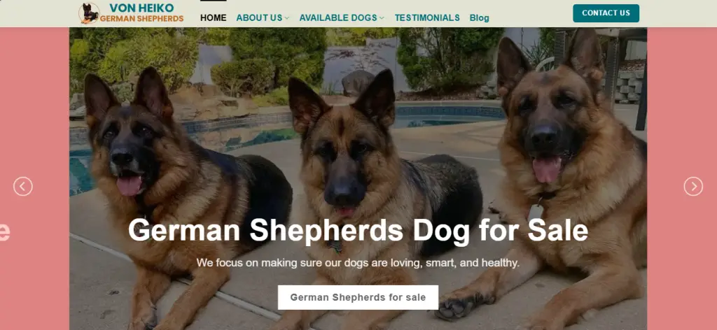This screenshot has width=717, height=330.
Task: Open the Blog link
Action: (479, 17)
